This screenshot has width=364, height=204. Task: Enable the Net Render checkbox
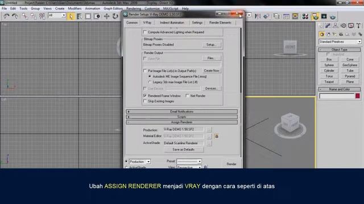click(x=187, y=96)
